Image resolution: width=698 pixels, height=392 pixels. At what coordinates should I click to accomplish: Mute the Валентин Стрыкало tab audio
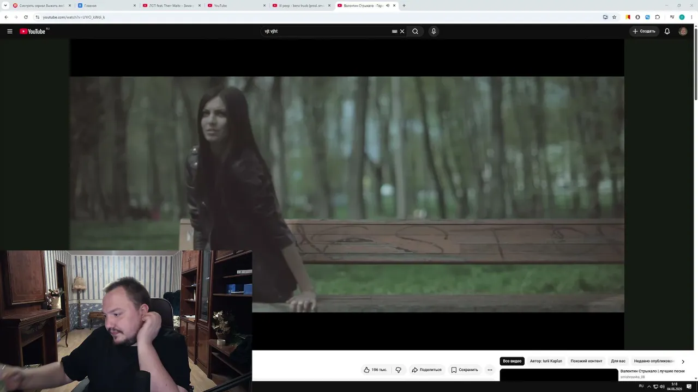pyautogui.click(x=388, y=5)
